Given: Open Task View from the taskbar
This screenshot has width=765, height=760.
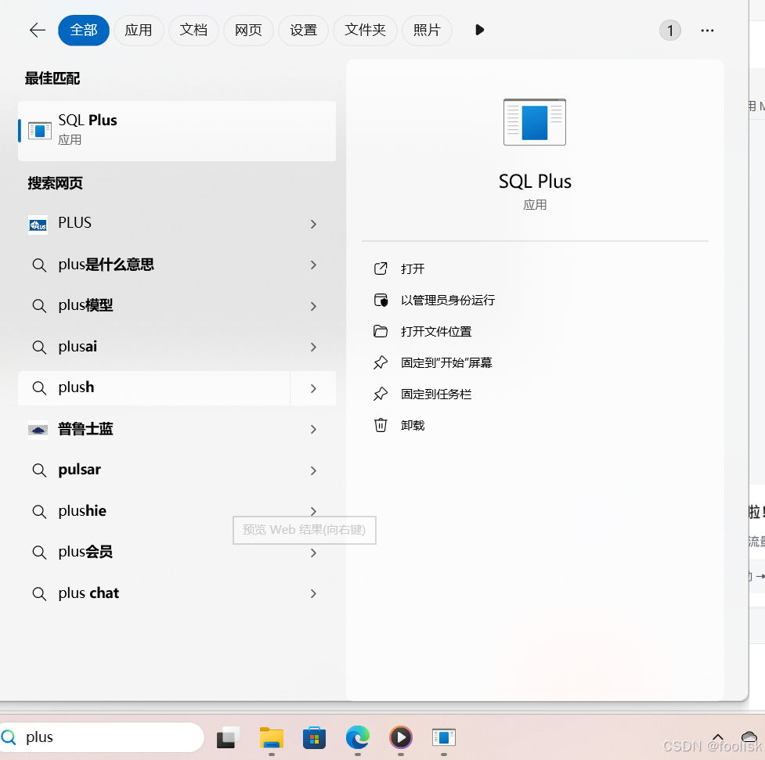Looking at the screenshot, I should pyautogui.click(x=229, y=737).
